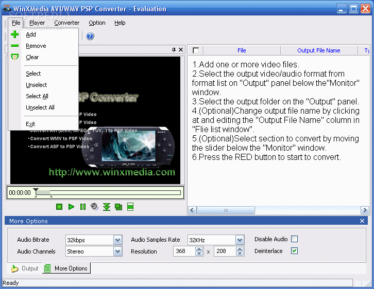
Task: Open the blue help question mark icon
Action: pos(90,36)
